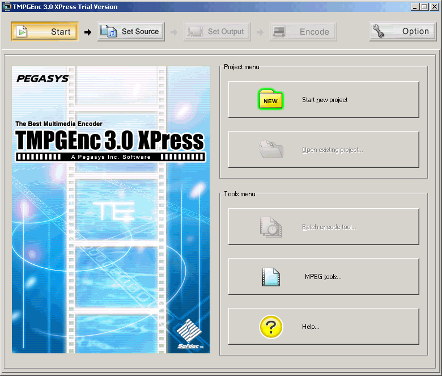Click the yellow question mark Help icon
442x376 pixels.
[x=270, y=327]
